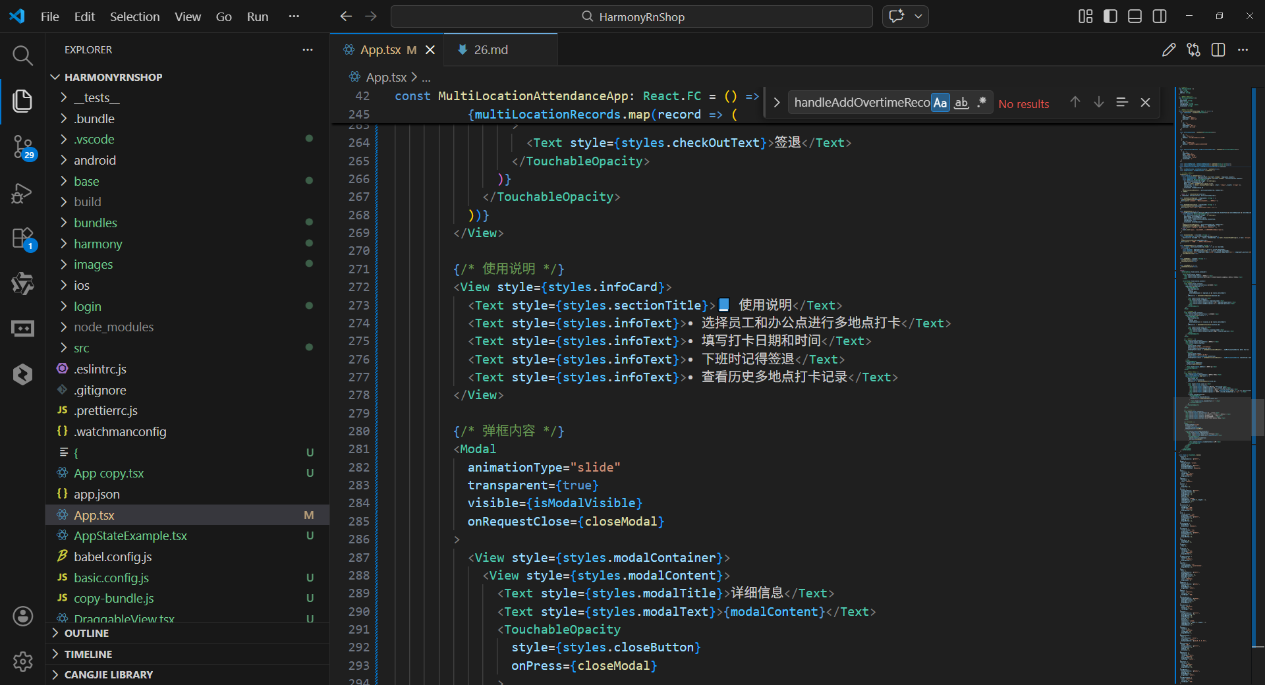Expand the node_modules folder
The width and height of the screenshot is (1265, 685).
pyautogui.click(x=188, y=327)
